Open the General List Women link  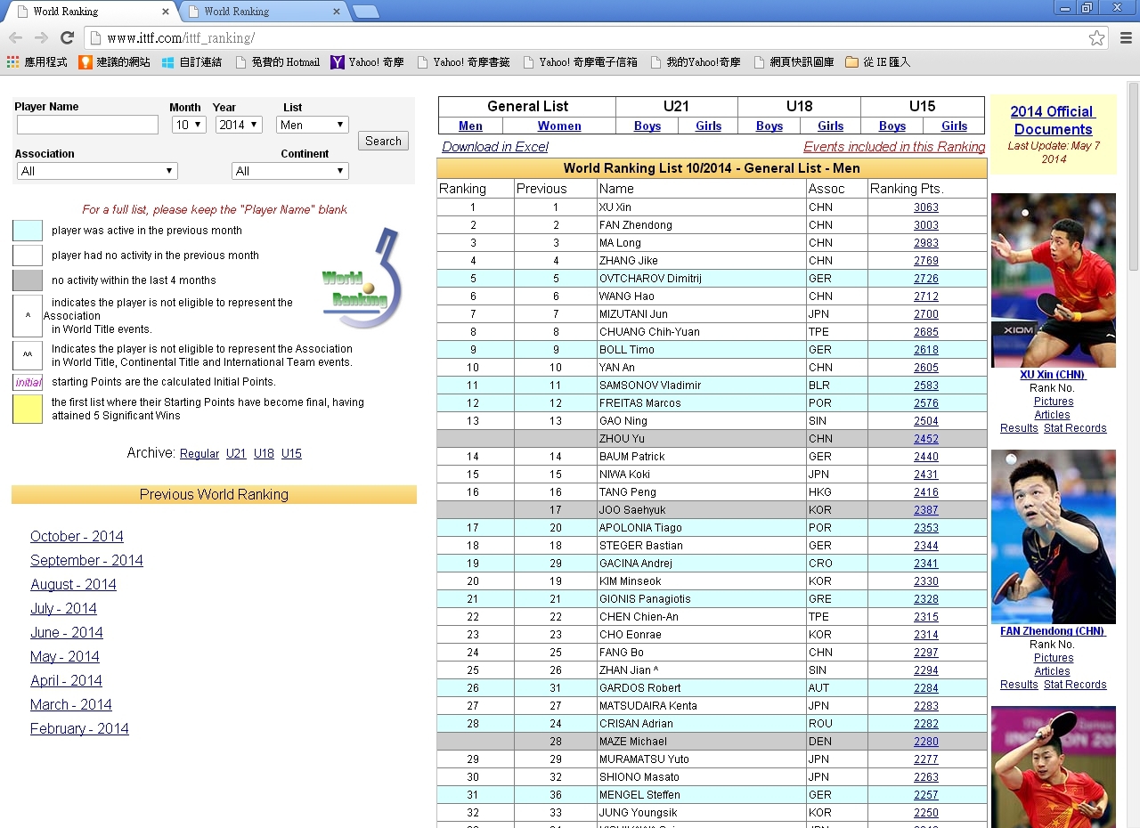click(559, 126)
